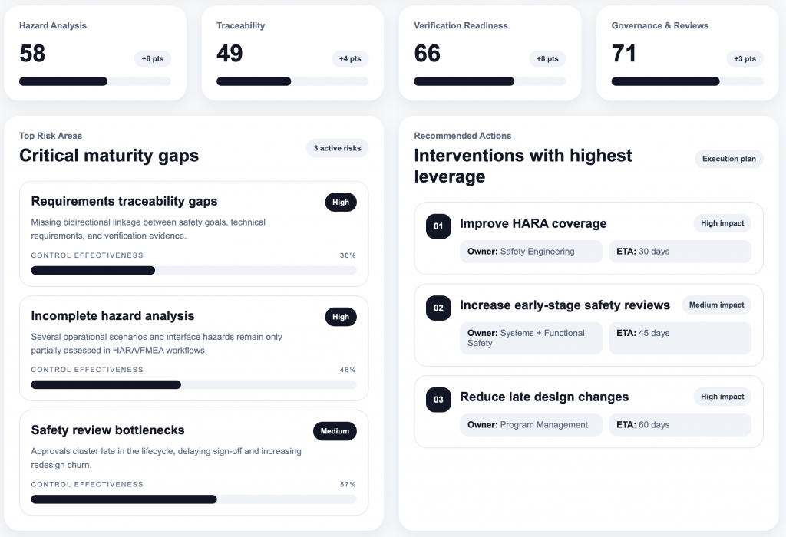Screen dimensions: 786x537
Task: Click the 01 step number badge
Action: [438, 226]
